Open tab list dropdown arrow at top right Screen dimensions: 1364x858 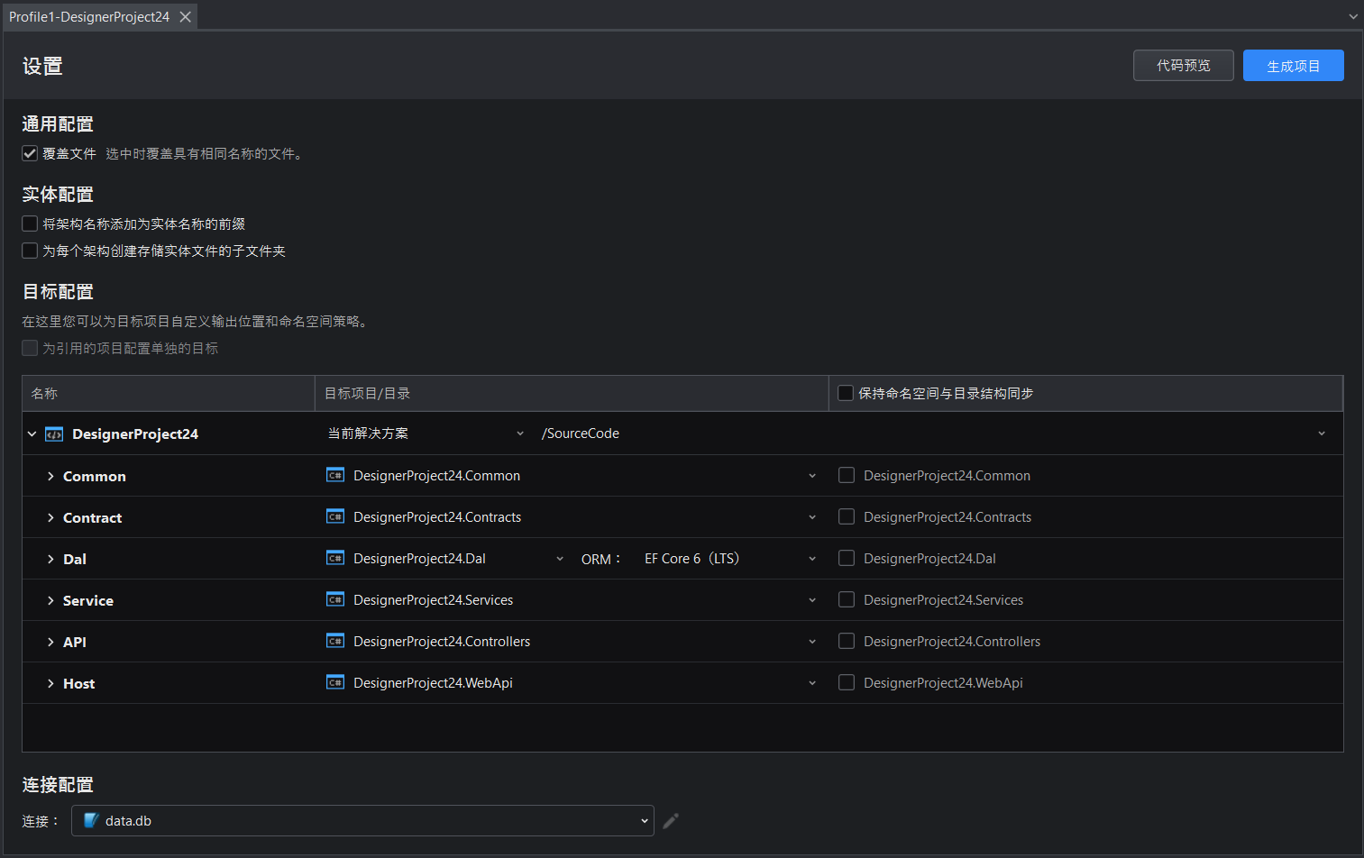(x=1353, y=17)
